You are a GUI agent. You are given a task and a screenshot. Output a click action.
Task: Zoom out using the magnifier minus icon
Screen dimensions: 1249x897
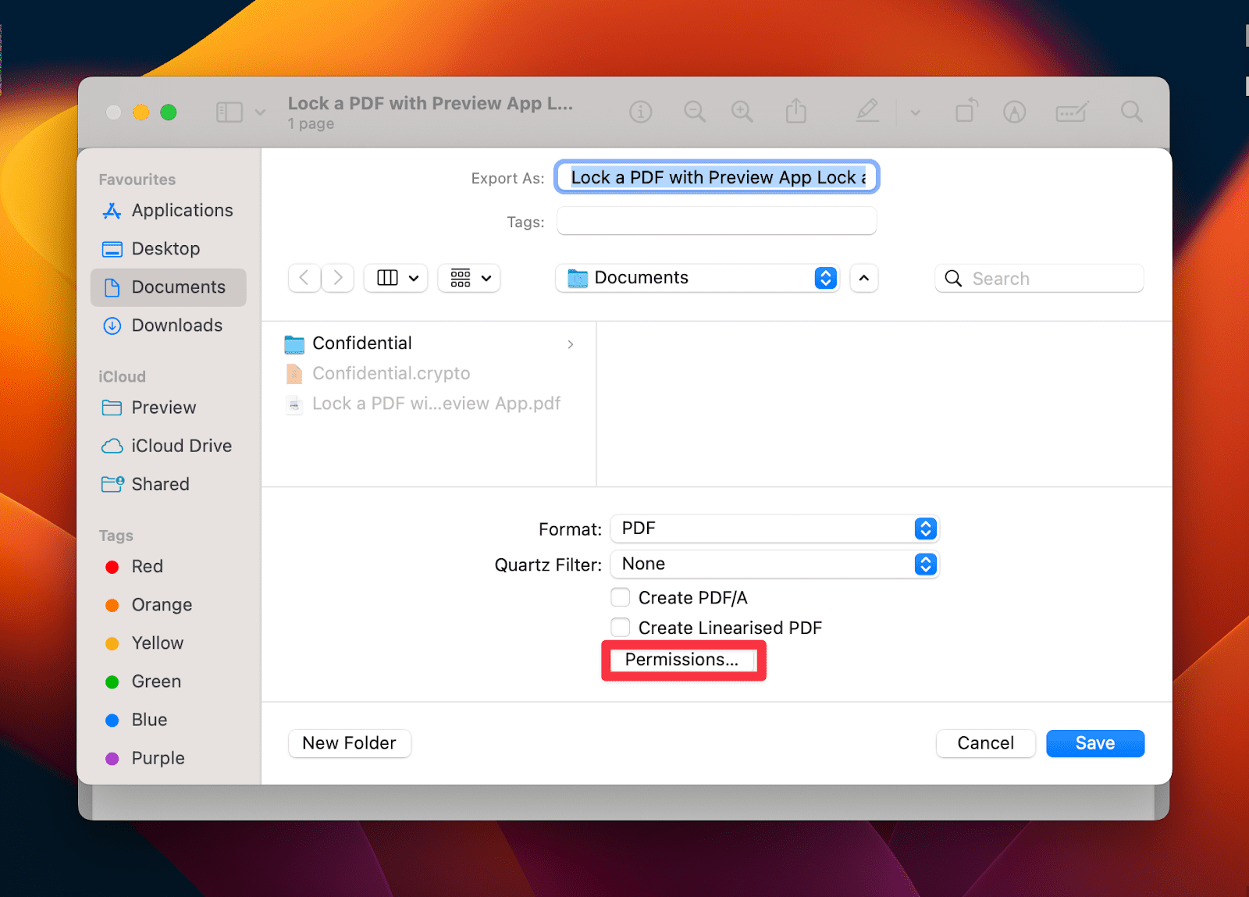pos(694,112)
